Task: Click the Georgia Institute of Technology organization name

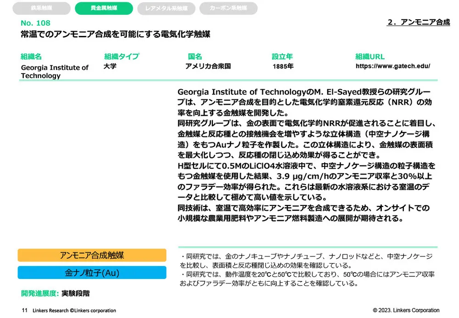Action: coord(55,72)
